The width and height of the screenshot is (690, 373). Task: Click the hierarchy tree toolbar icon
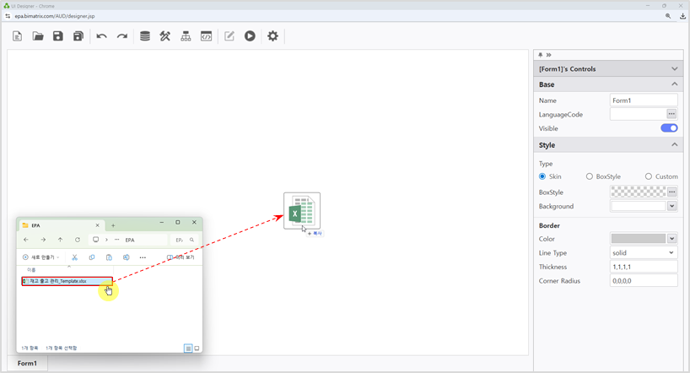(x=186, y=36)
